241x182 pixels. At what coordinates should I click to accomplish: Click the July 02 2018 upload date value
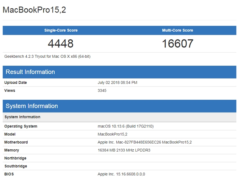(x=117, y=83)
